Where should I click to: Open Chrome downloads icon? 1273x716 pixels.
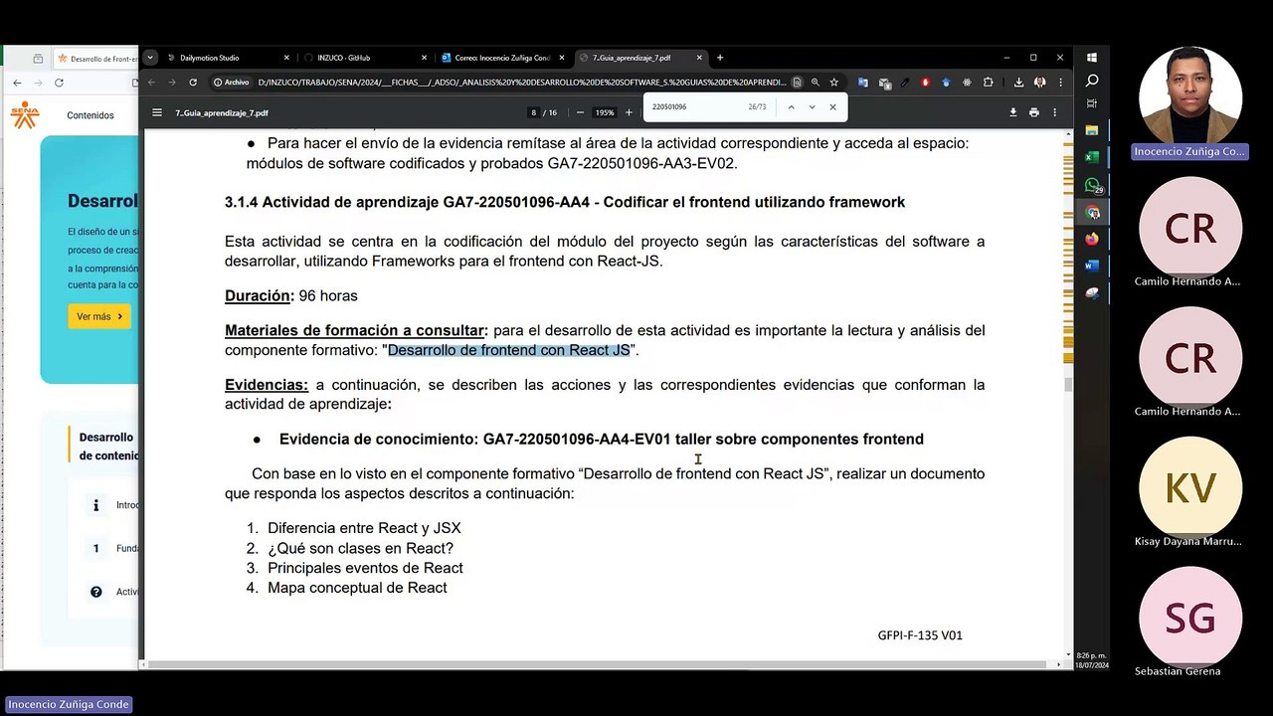pos(1018,83)
